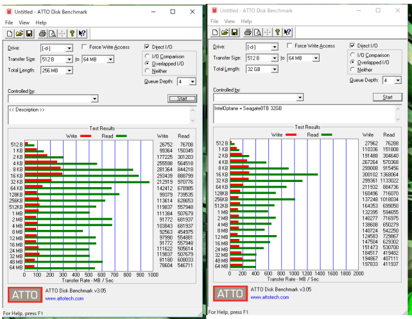Click the Context Help pointer icon, right window

[x=288, y=32]
